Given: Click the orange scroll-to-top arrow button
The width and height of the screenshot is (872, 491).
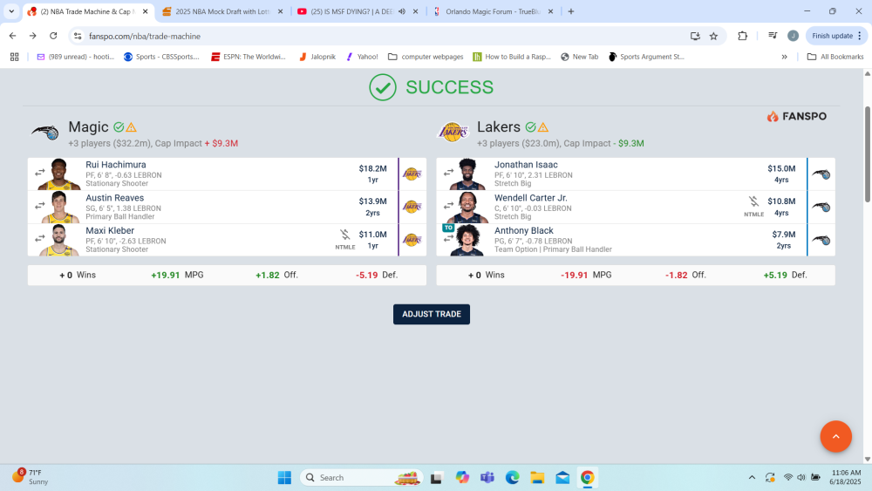Looking at the screenshot, I should tap(835, 436).
